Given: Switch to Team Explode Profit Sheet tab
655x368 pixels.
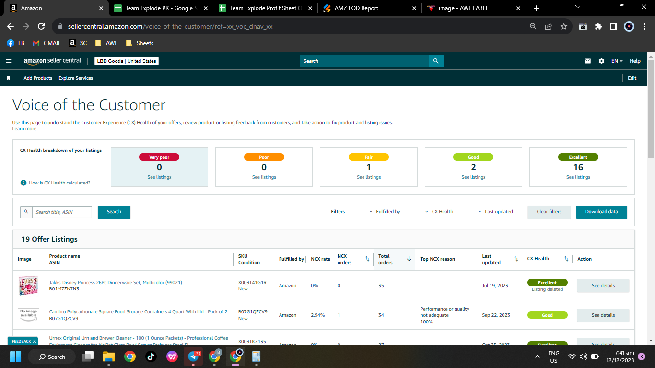Looking at the screenshot, I should tap(265, 8).
